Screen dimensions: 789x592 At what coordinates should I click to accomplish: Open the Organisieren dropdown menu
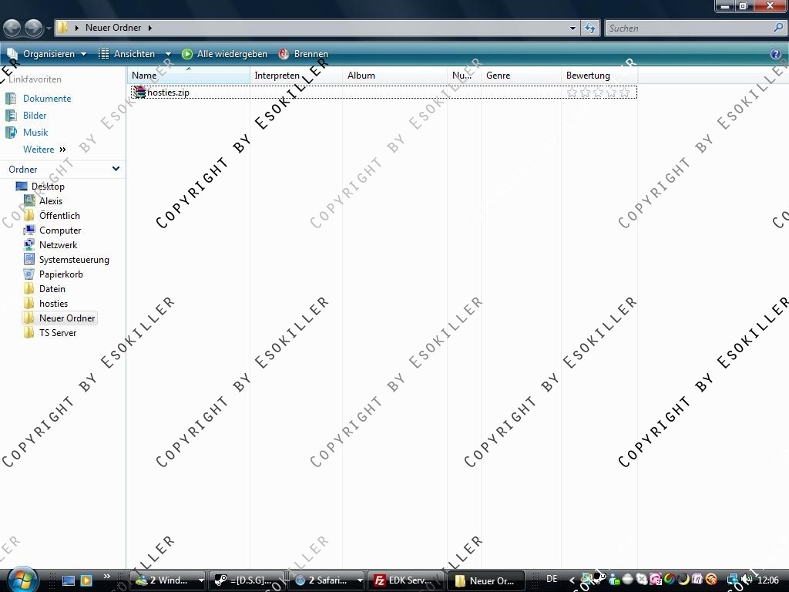pyautogui.click(x=48, y=54)
